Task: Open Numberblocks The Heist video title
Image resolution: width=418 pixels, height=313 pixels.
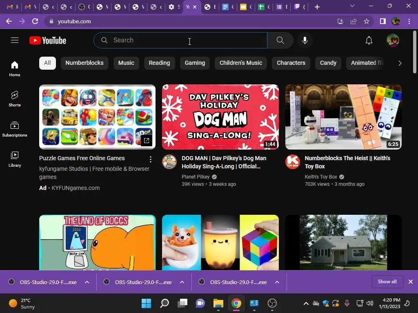Action: 347,162
